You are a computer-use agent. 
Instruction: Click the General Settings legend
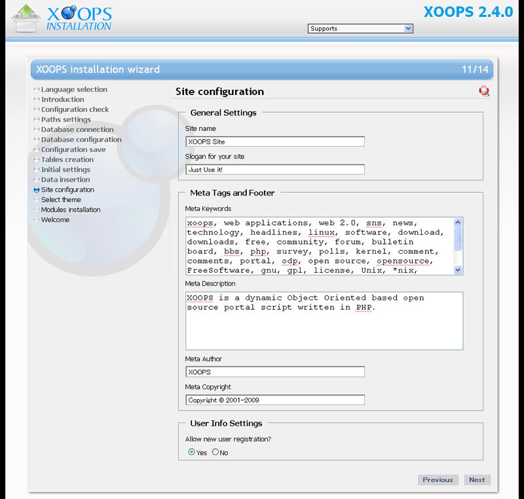pyautogui.click(x=223, y=113)
